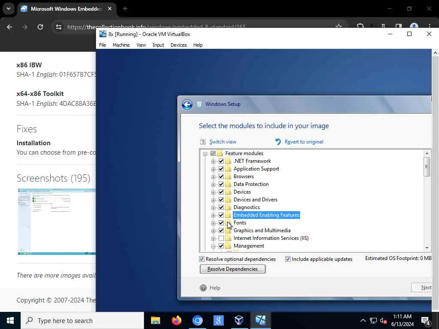Open VirtualBox Manager cube taskbar icon
Screen dimensions: 439x329
click(x=239, y=320)
